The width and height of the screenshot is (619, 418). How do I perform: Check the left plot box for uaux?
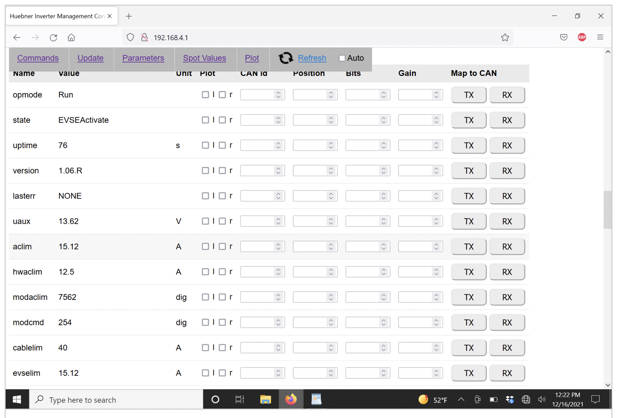[205, 221]
